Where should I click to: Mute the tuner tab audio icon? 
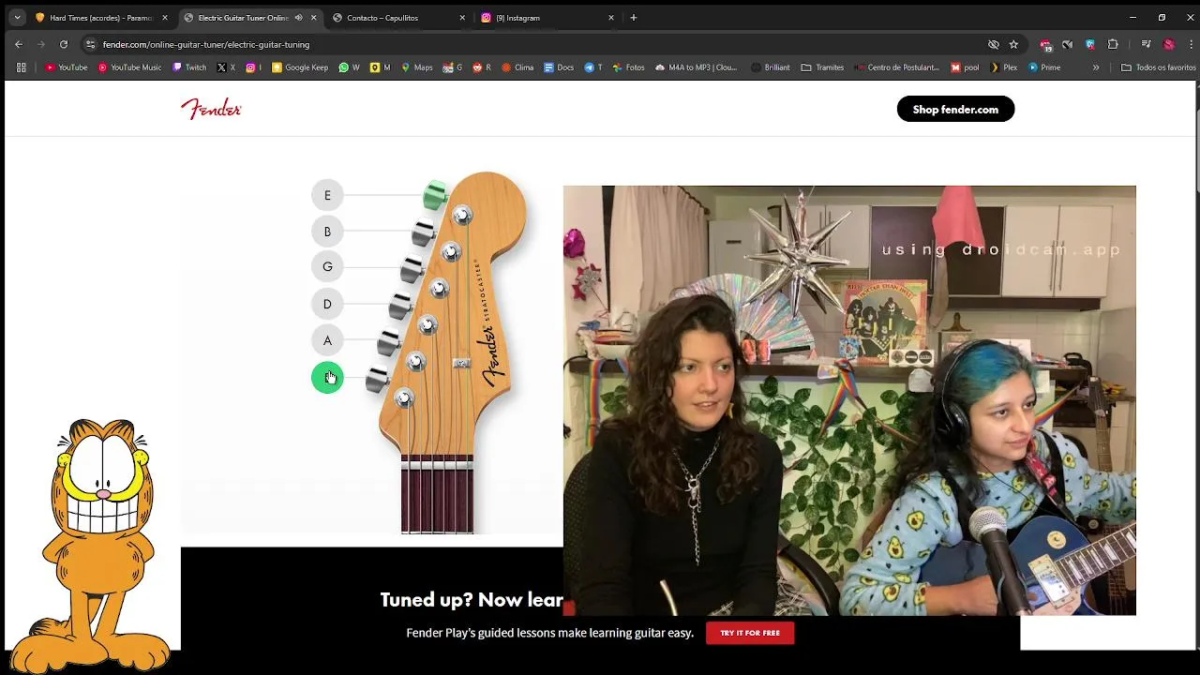[299, 18]
